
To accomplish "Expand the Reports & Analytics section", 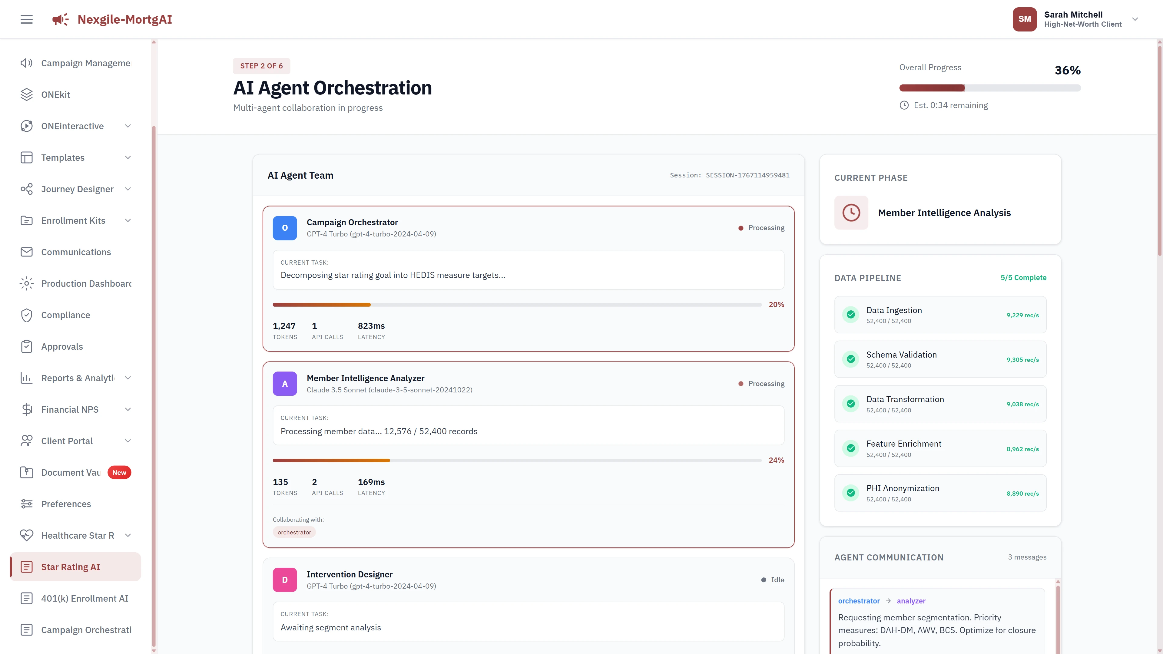I will point(128,378).
